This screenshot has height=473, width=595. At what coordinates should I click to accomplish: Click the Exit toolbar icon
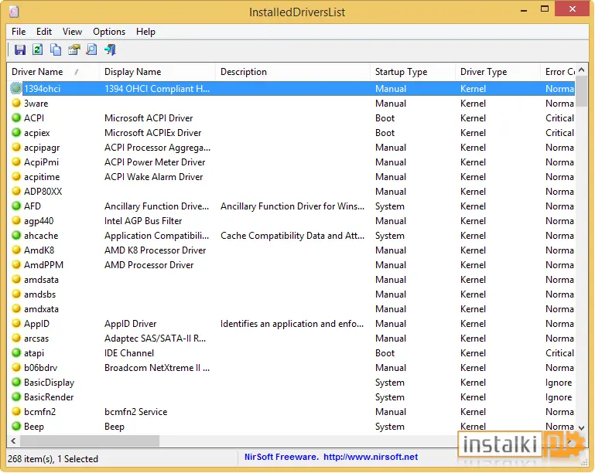point(110,49)
